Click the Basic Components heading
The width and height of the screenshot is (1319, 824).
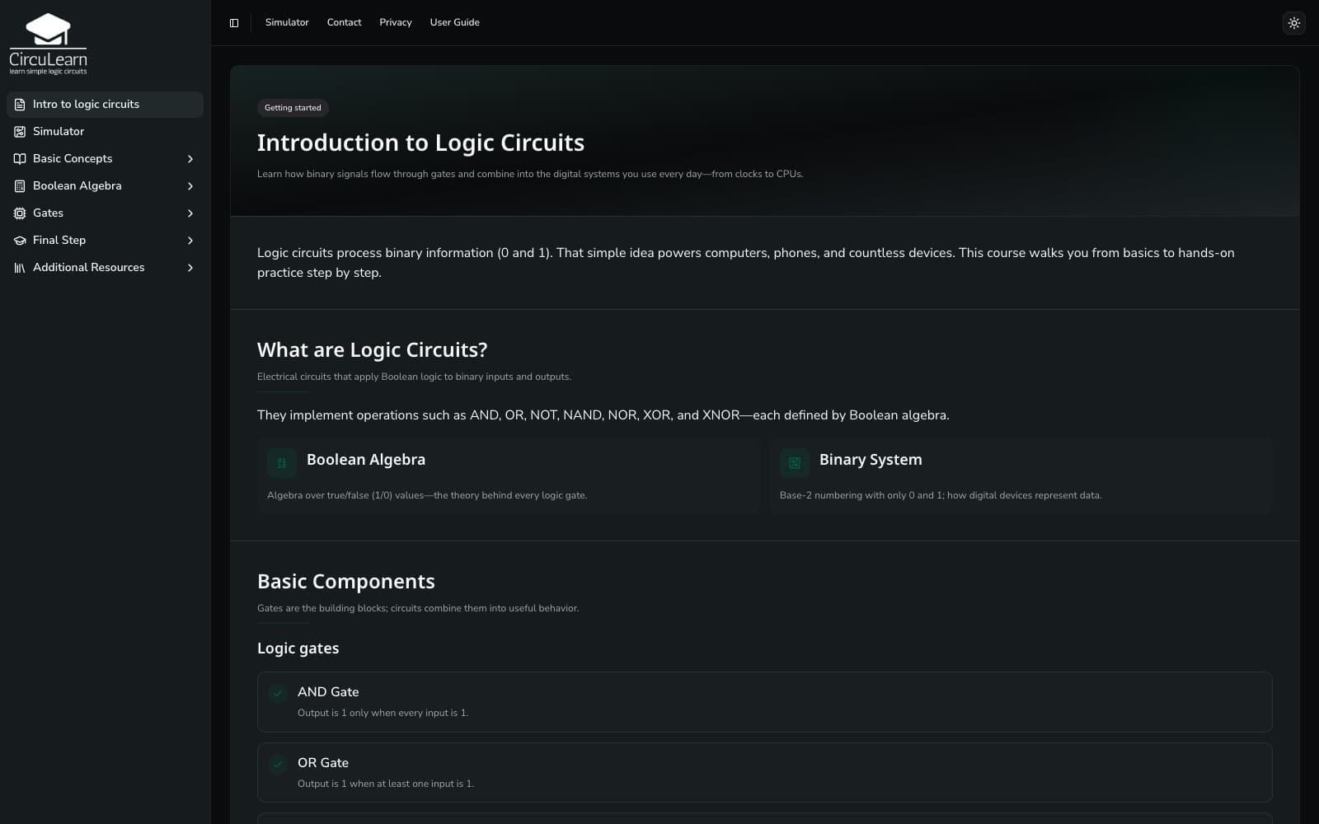click(346, 582)
